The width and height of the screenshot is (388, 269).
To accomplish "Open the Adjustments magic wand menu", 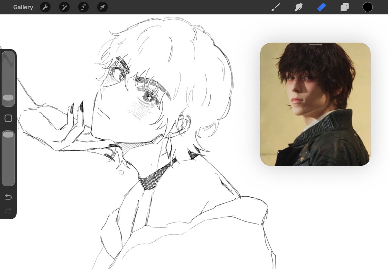I will coord(64,7).
